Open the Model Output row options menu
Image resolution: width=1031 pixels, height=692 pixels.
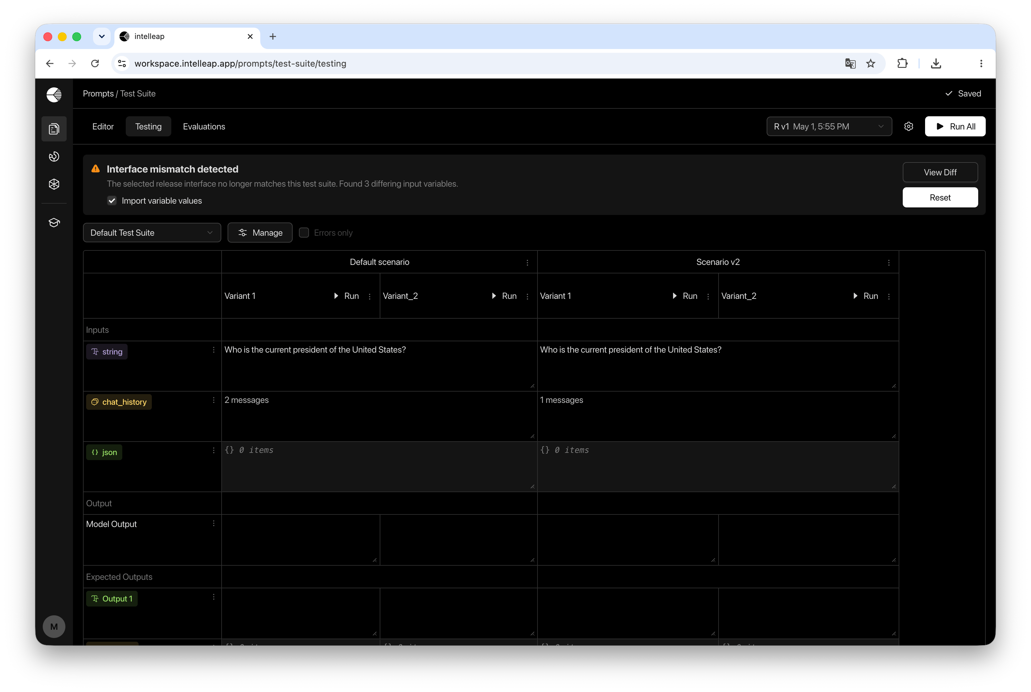[214, 524]
